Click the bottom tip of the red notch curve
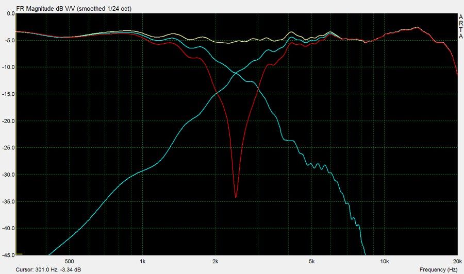This screenshot has width=464, height=274. tap(236, 197)
